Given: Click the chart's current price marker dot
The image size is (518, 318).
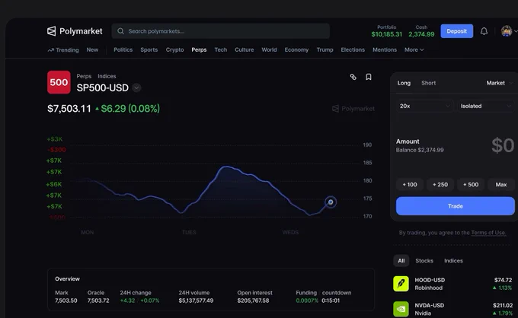Looking at the screenshot, I should pyautogui.click(x=331, y=202).
